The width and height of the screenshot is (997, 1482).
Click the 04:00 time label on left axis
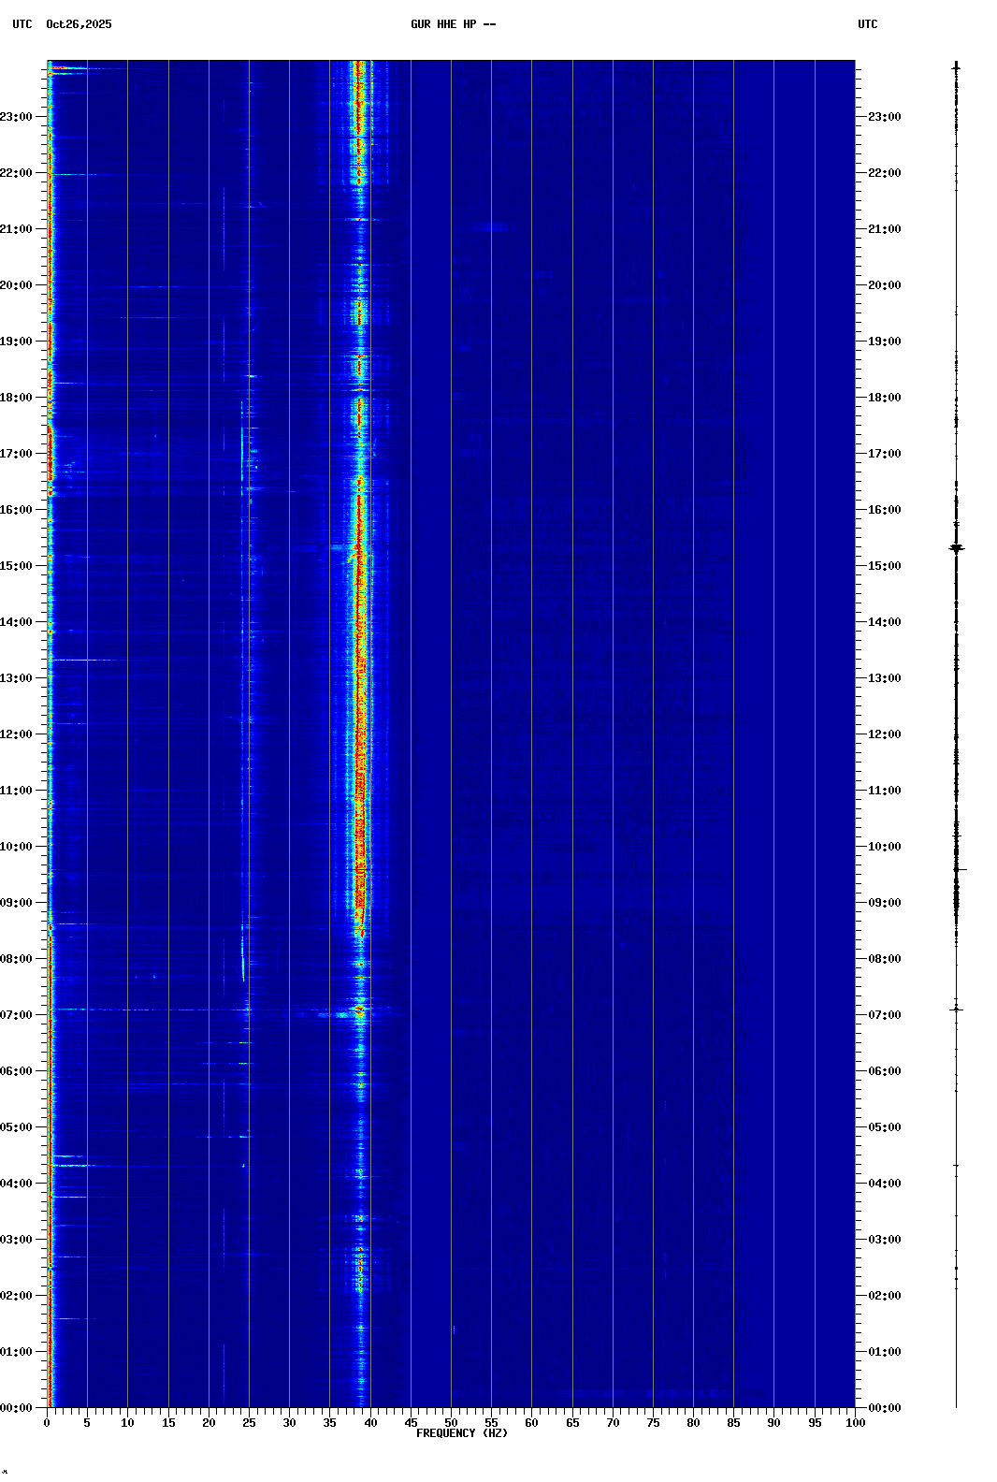click(x=17, y=1184)
